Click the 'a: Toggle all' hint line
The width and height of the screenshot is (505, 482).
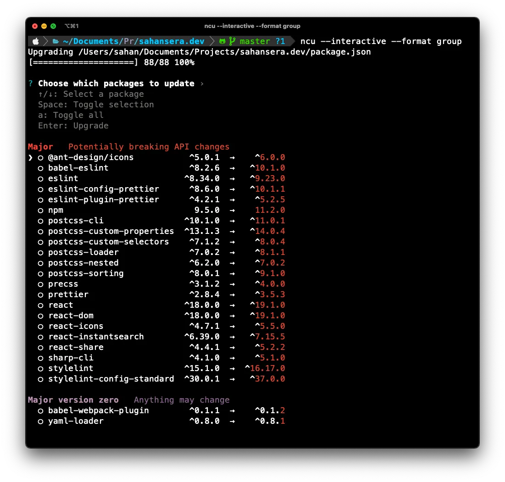coord(71,115)
